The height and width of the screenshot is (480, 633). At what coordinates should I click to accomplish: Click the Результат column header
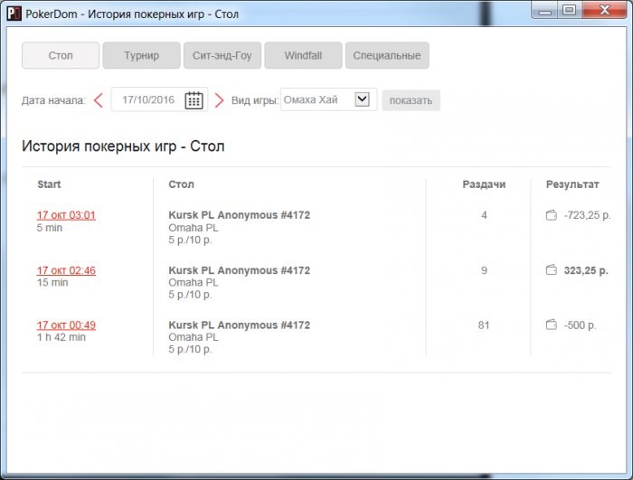pos(572,184)
